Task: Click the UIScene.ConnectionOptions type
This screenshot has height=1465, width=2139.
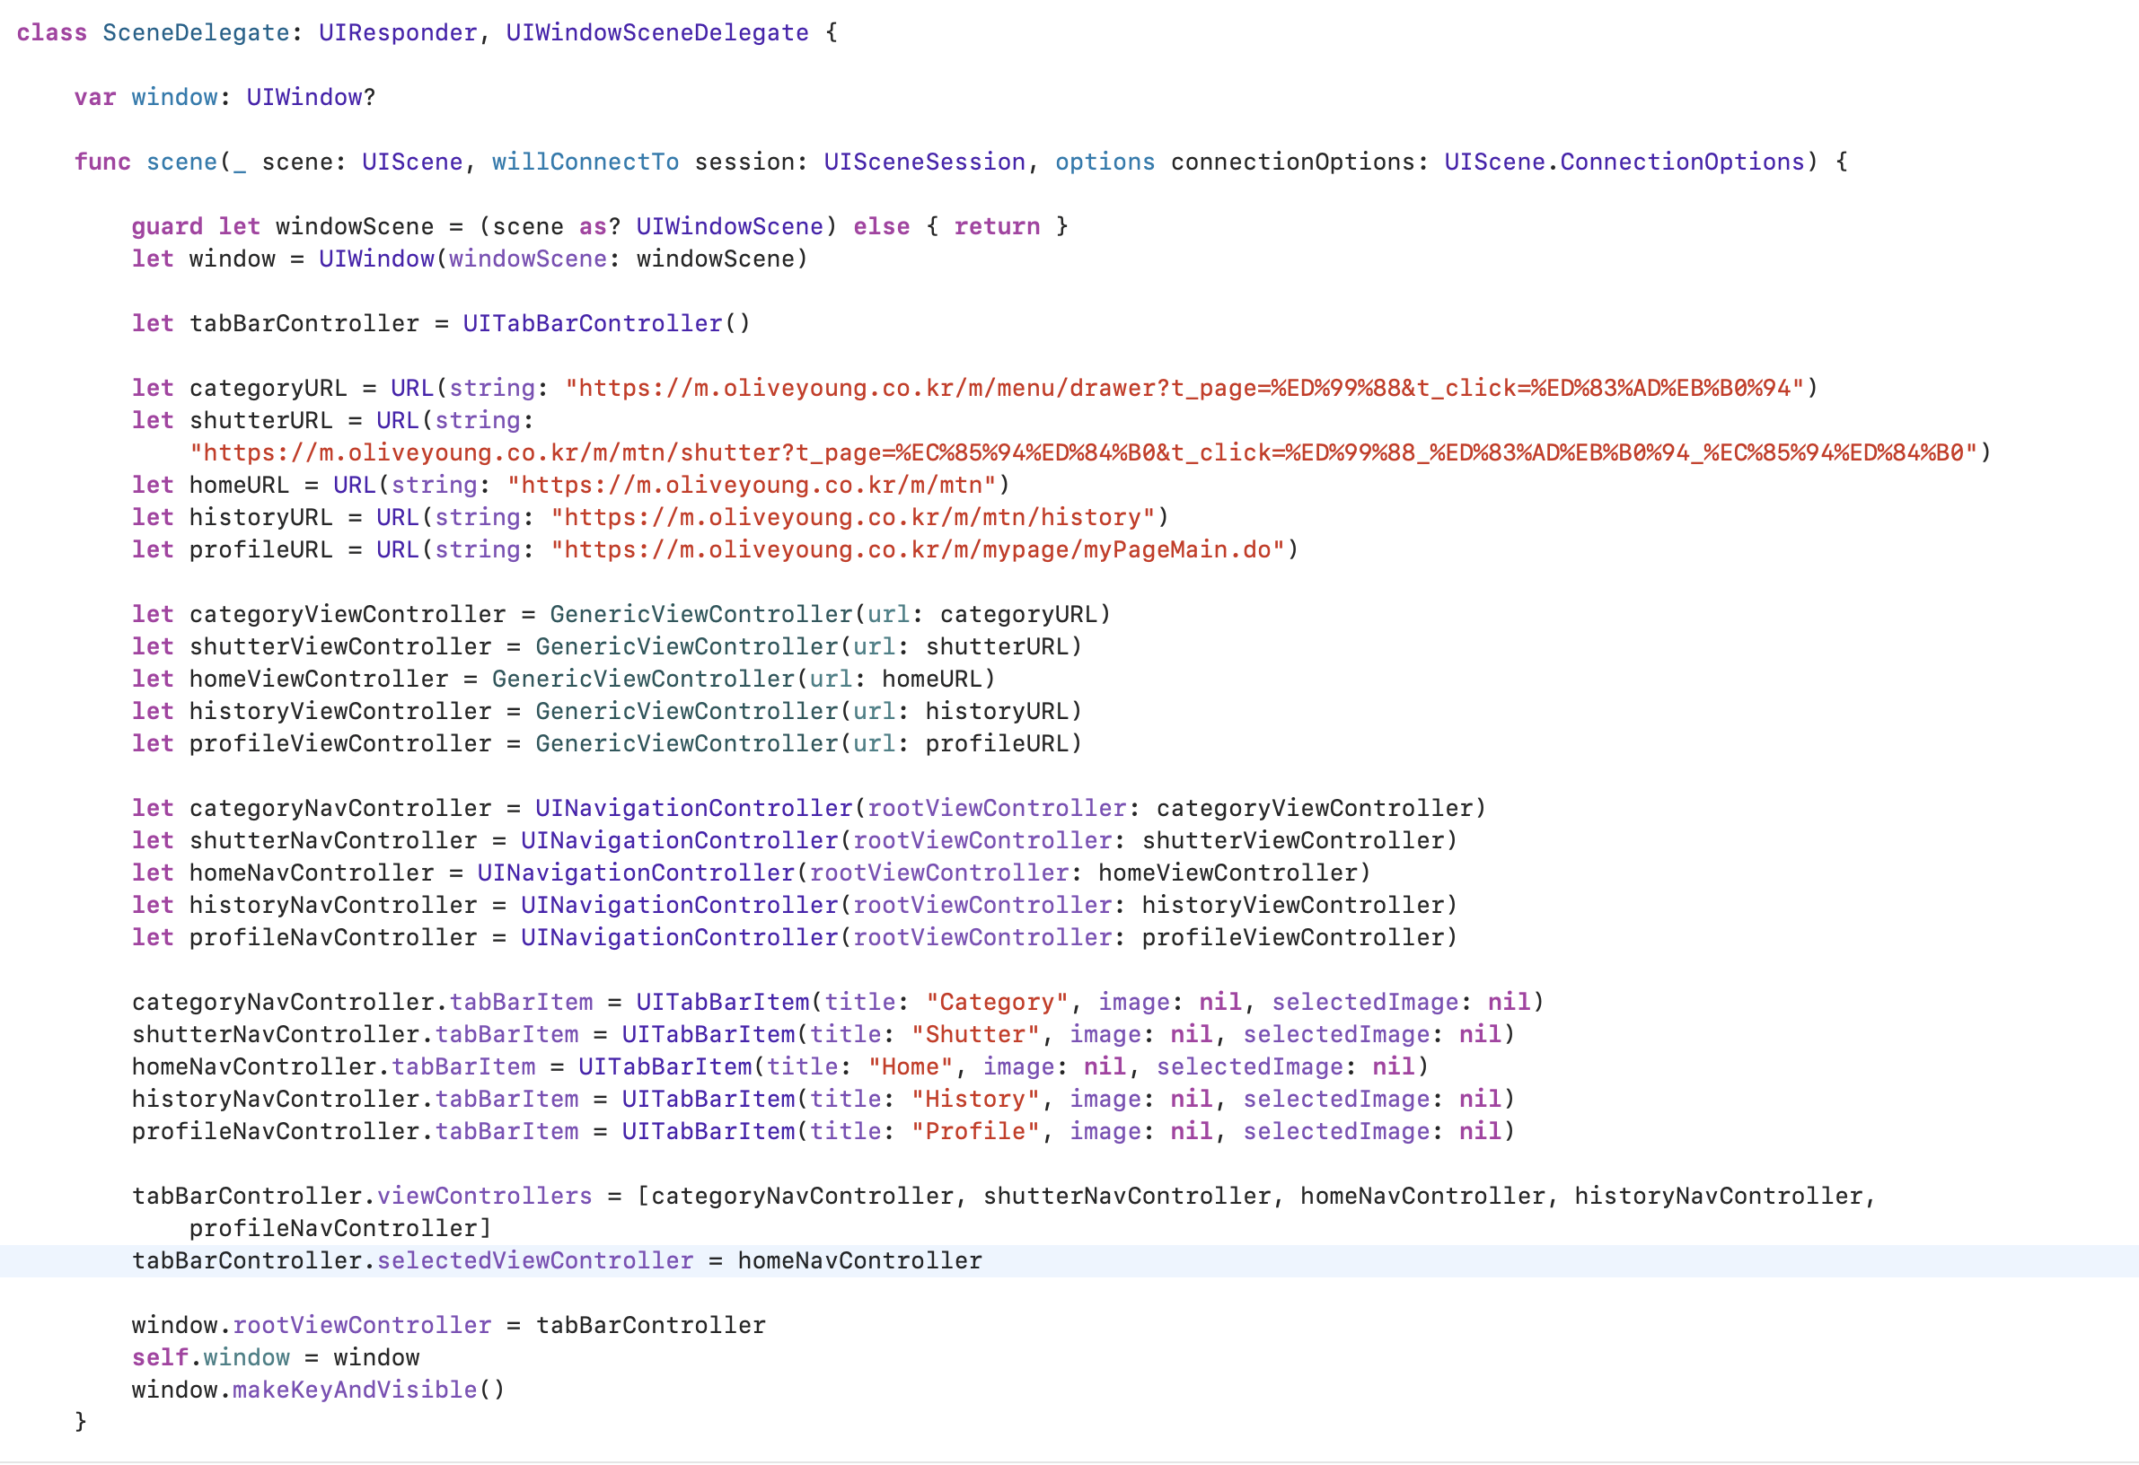Action: point(1624,162)
